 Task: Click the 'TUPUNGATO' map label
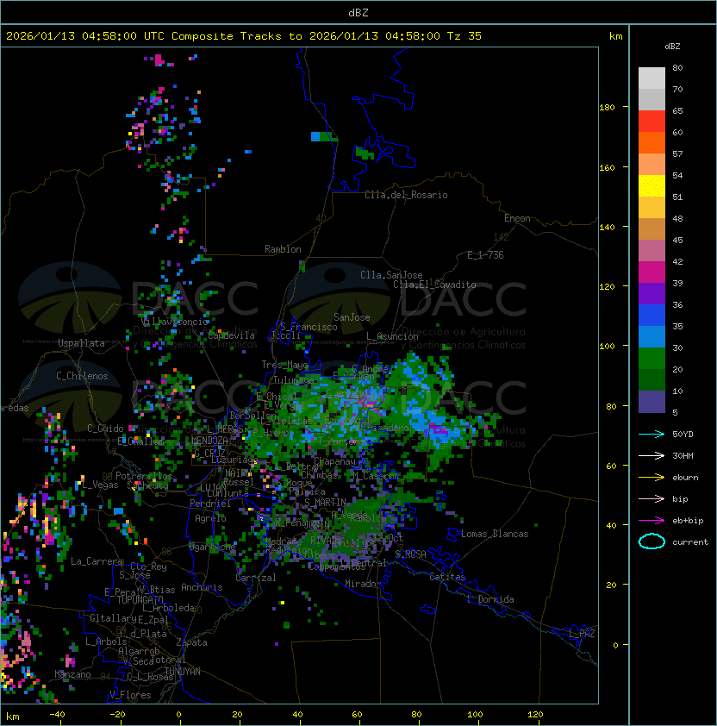140,599
